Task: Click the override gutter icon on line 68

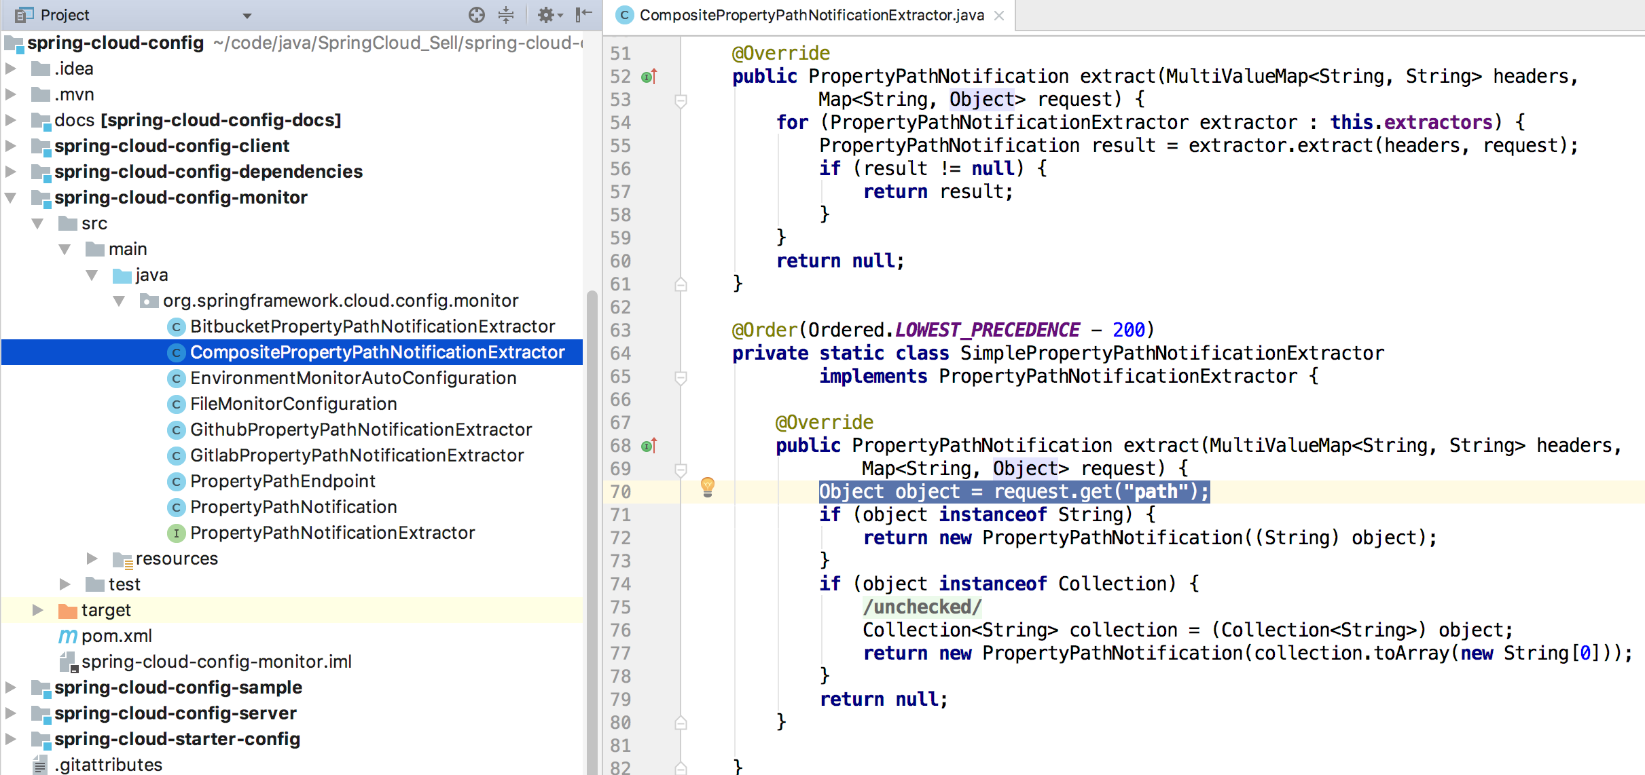Action: click(x=649, y=446)
